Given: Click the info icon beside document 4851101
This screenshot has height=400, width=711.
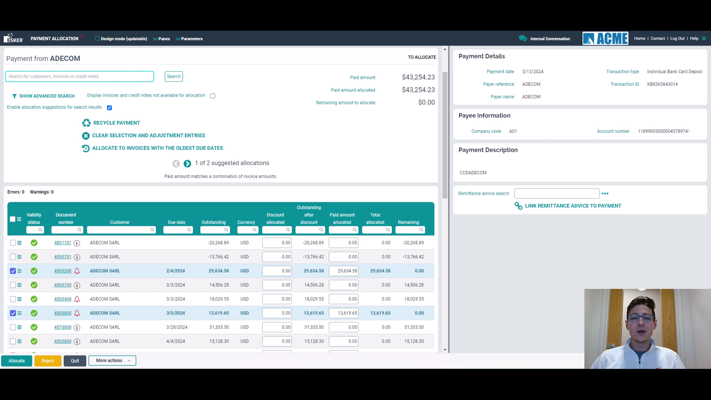Looking at the screenshot, I should (x=77, y=243).
